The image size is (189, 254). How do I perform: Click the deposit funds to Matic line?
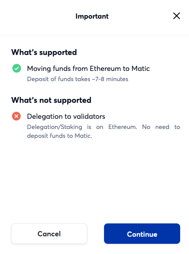pyautogui.click(x=60, y=136)
